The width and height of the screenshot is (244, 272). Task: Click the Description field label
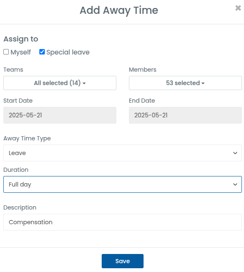[20, 207]
